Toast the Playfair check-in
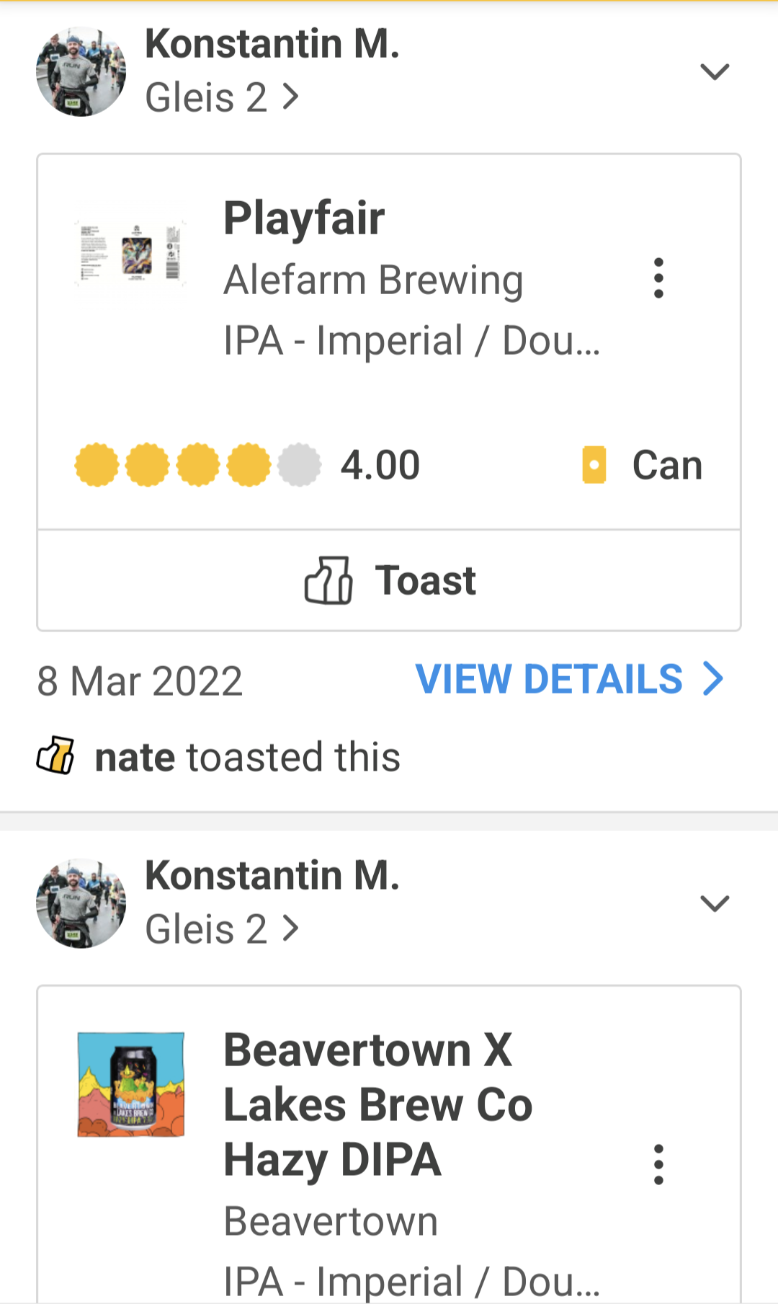 [389, 581]
